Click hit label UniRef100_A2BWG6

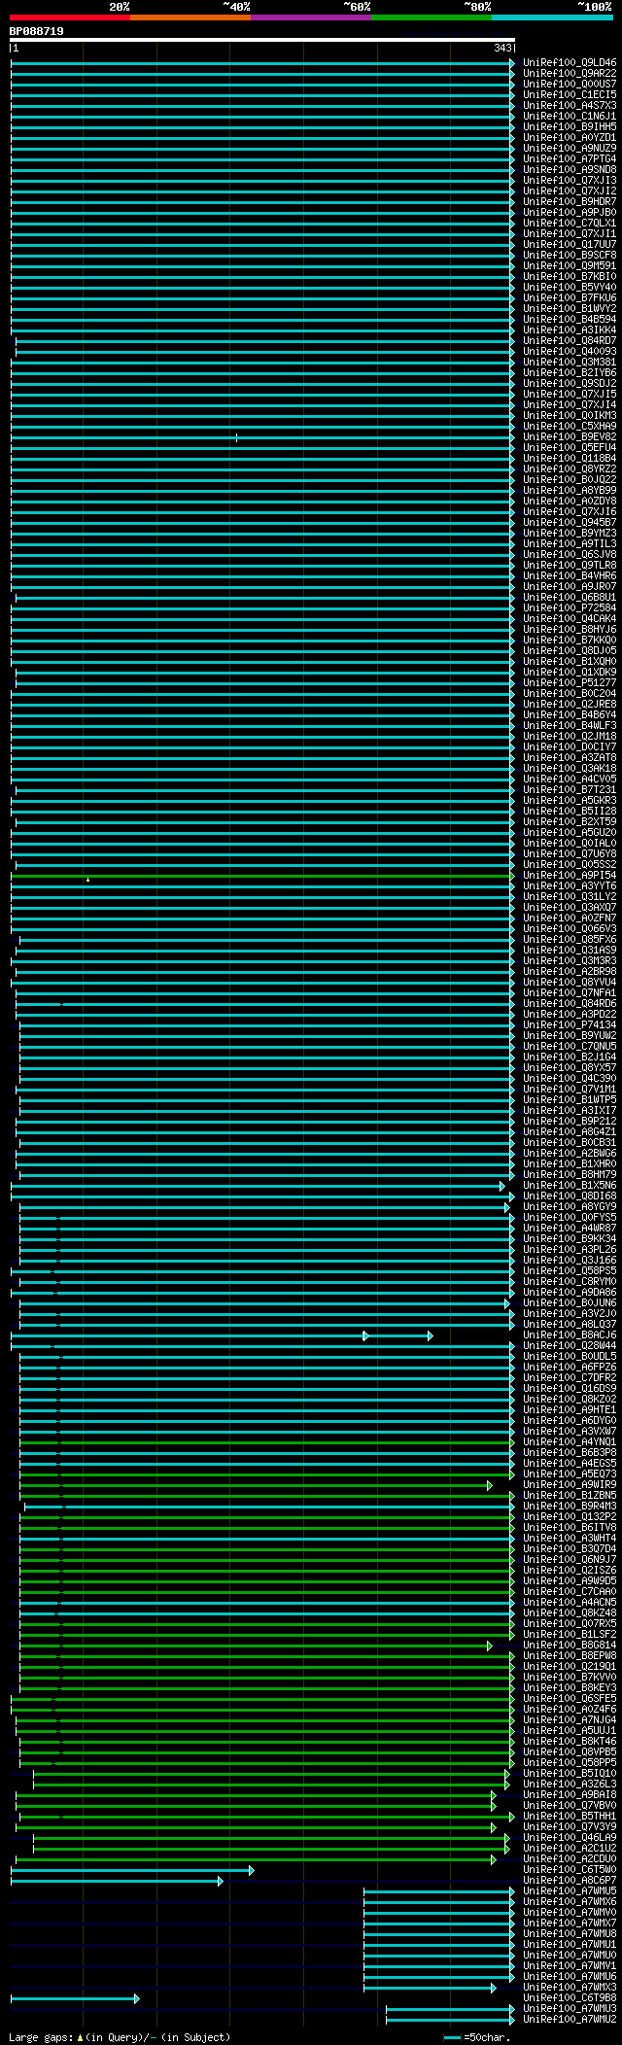[x=570, y=1153]
